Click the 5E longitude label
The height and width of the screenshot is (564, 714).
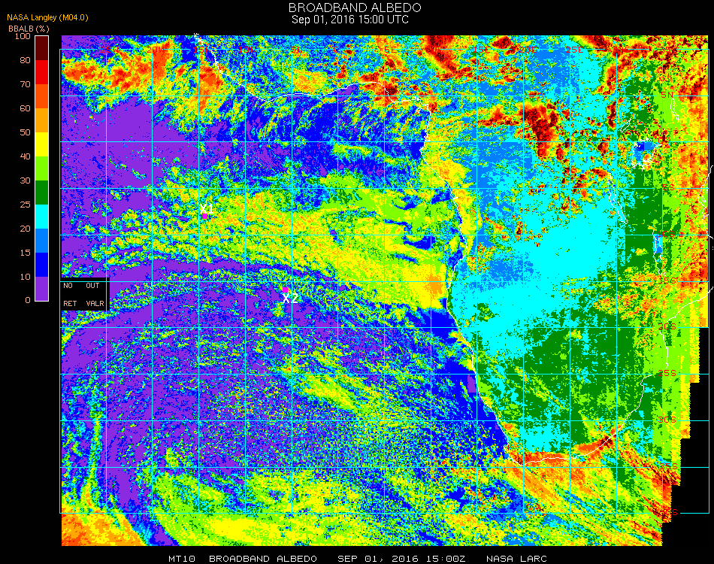tap(390, 50)
